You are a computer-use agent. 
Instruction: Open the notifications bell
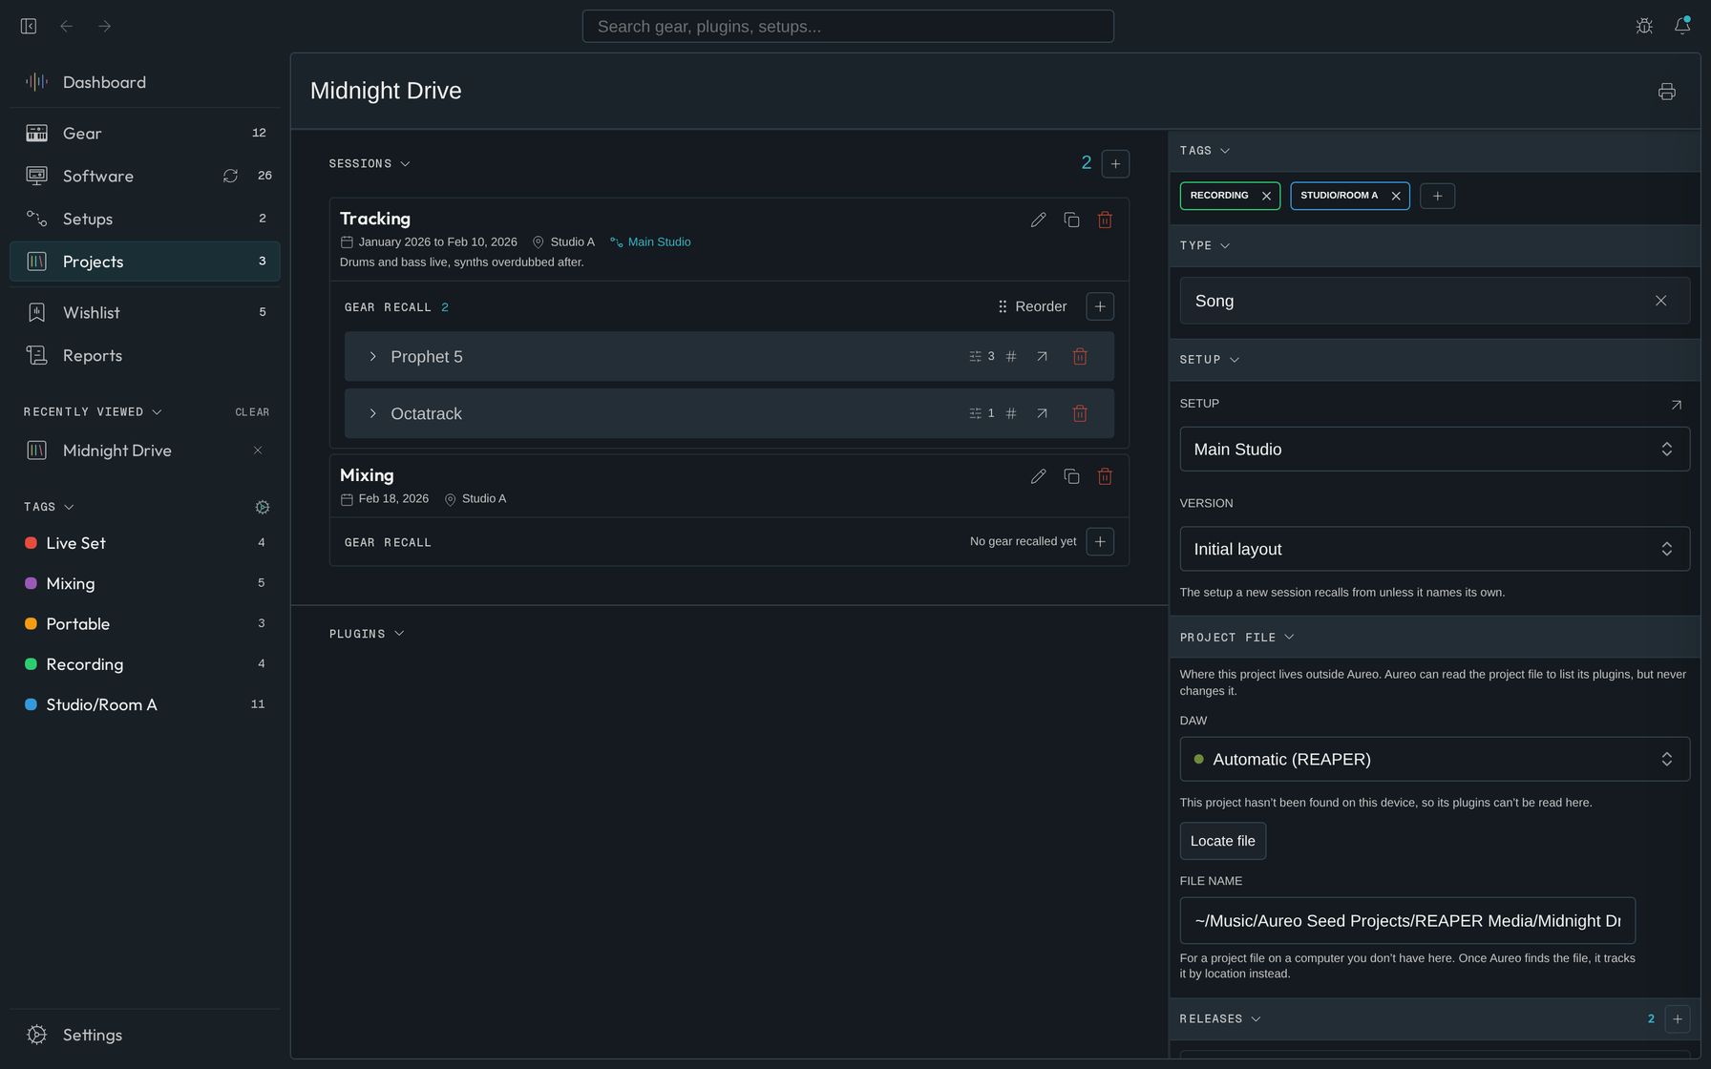point(1682,27)
